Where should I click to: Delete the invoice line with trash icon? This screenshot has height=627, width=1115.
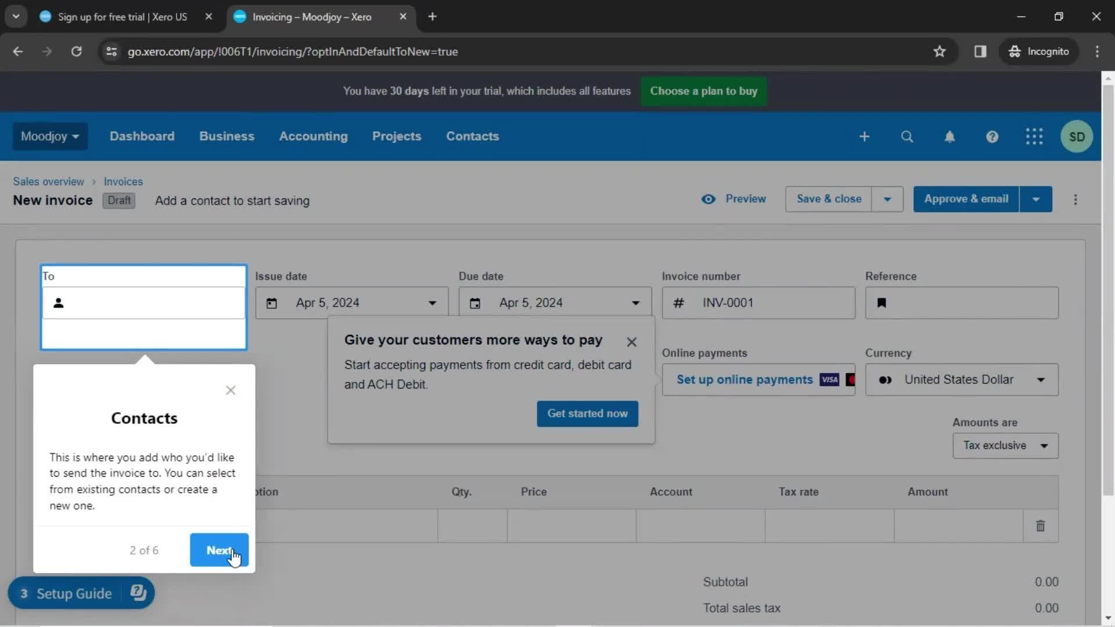(1040, 526)
